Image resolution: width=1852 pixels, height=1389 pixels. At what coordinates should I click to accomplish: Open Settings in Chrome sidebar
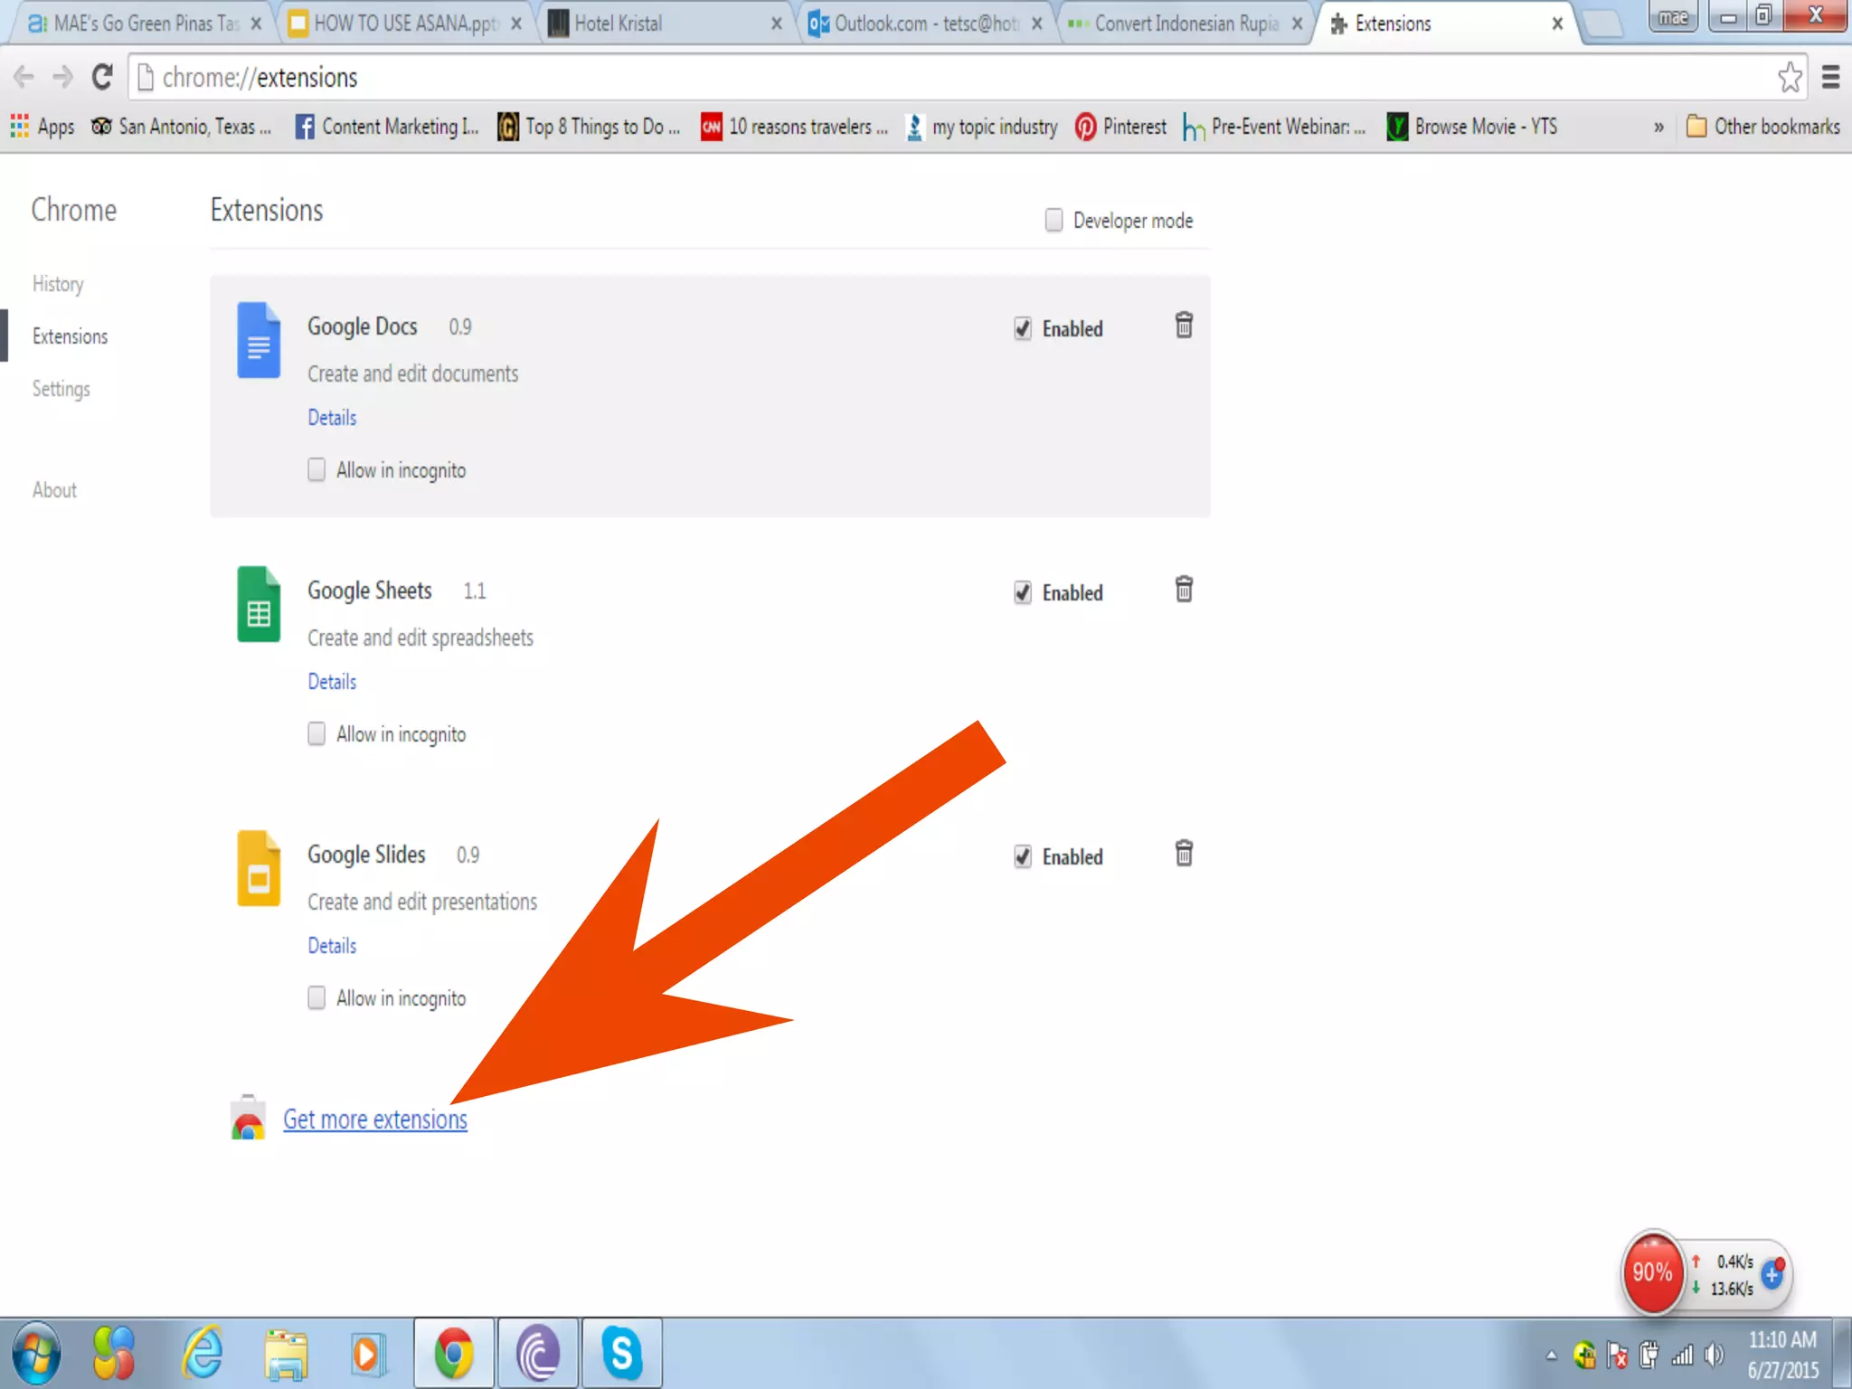(x=61, y=389)
